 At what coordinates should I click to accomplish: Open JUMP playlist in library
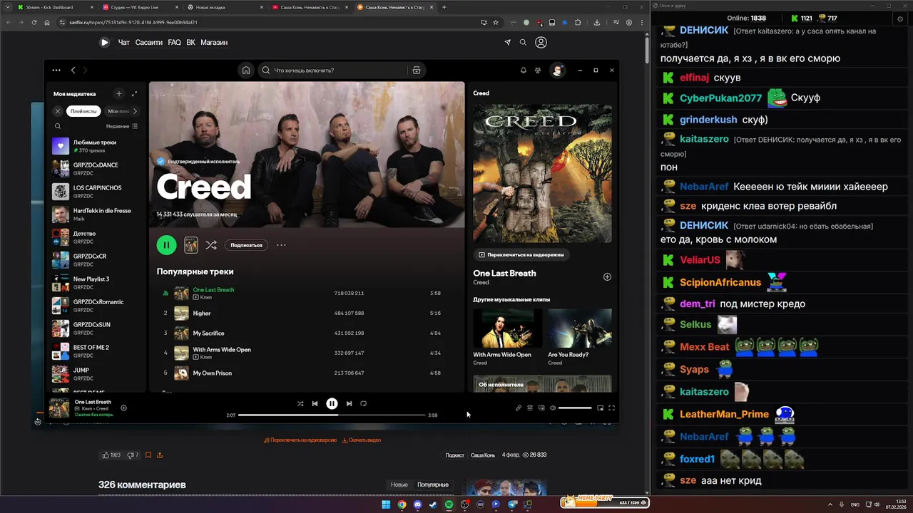click(x=96, y=374)
